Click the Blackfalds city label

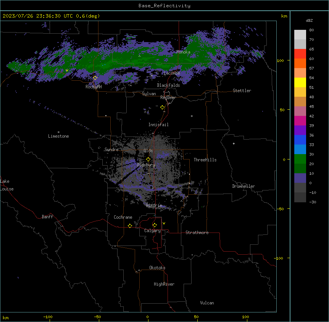tap(168, 85)
